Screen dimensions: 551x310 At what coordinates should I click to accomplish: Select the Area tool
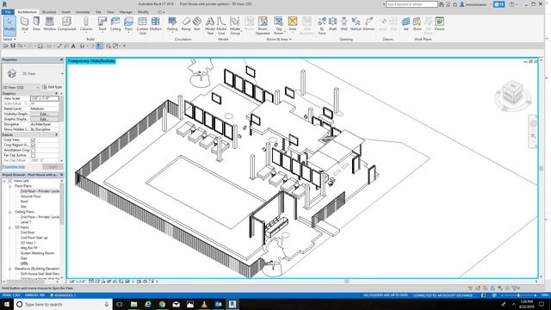[293, 24]
